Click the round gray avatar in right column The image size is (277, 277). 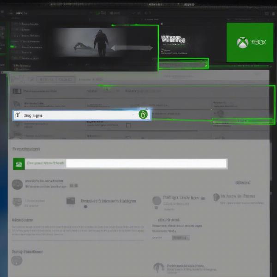[157, 201]
